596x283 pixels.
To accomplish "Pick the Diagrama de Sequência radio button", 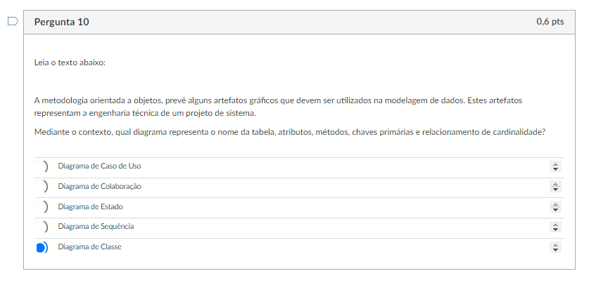I will pos(42,227).
